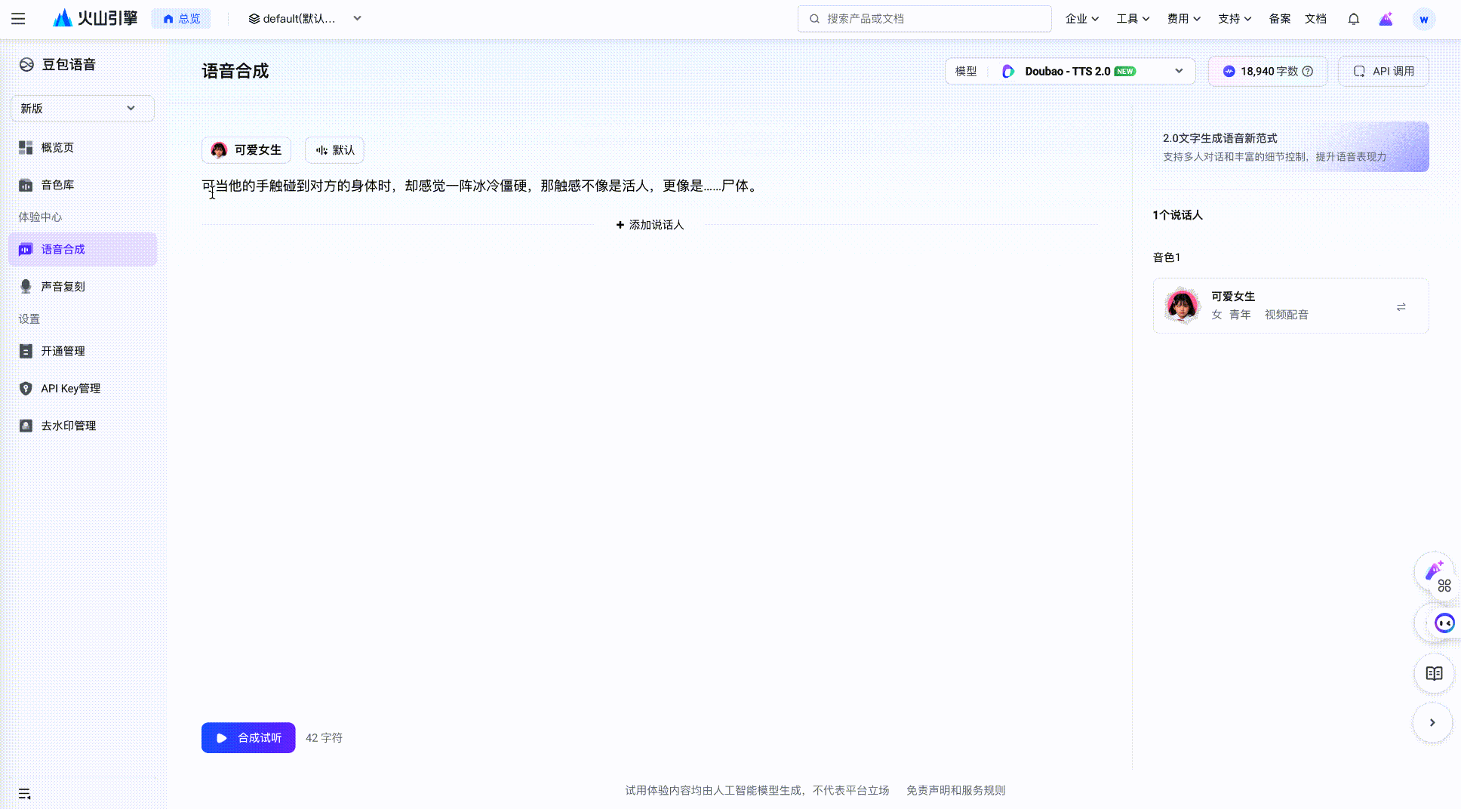Go to 概览页 in sidebar
This screenshot has height=809, width=1461.
[x=82, y=148]
